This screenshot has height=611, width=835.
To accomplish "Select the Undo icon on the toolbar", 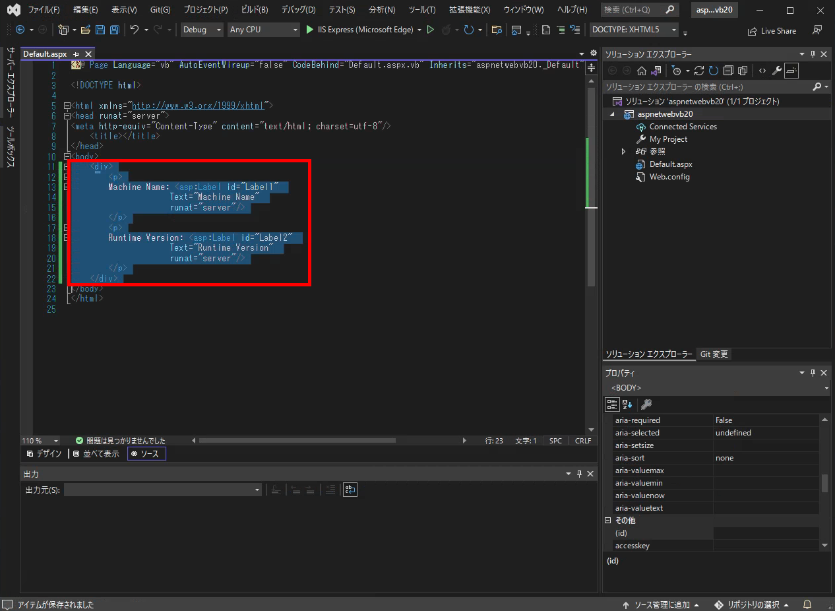I will tap(137, 30).
